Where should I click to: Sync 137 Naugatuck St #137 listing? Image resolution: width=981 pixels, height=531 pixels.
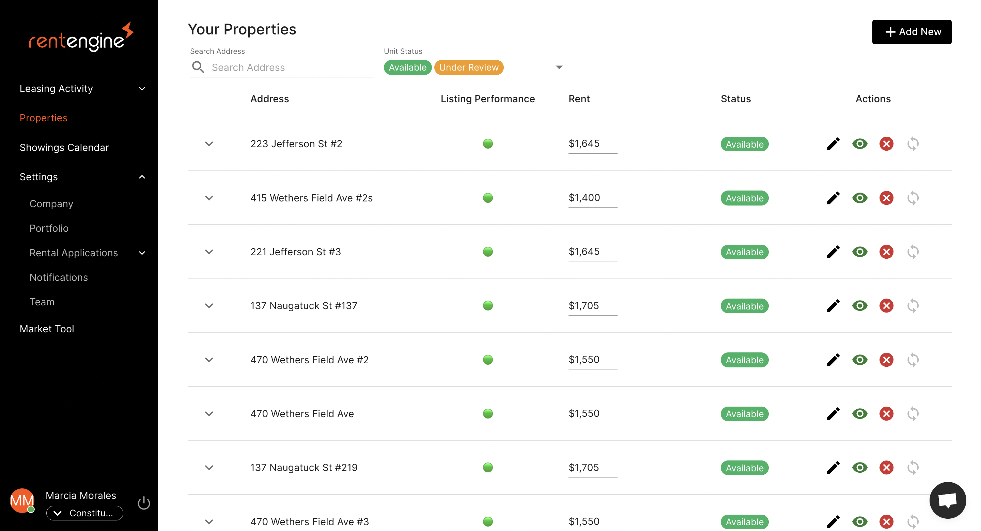913,306
